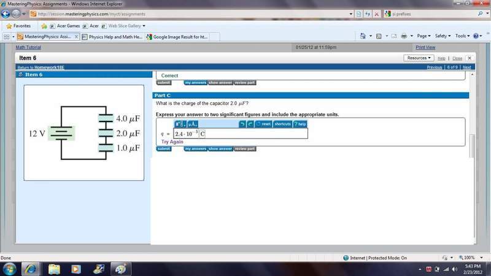The height and width of the screenshot is (276, 491).
Task: Click the units field showing C
Action: (203, 134)
